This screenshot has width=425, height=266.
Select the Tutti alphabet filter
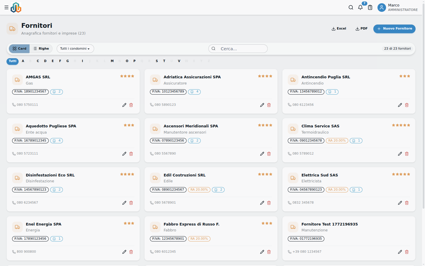[12, 61]
